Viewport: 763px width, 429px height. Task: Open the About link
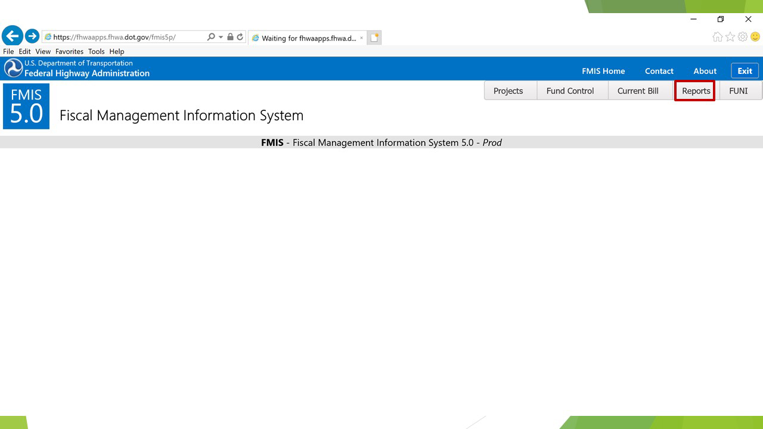705,71
